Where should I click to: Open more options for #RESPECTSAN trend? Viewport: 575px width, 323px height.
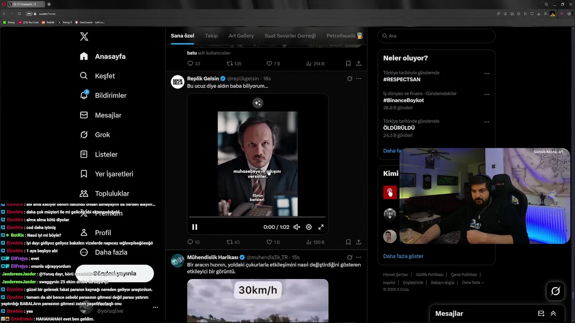[x=487, y=74]
